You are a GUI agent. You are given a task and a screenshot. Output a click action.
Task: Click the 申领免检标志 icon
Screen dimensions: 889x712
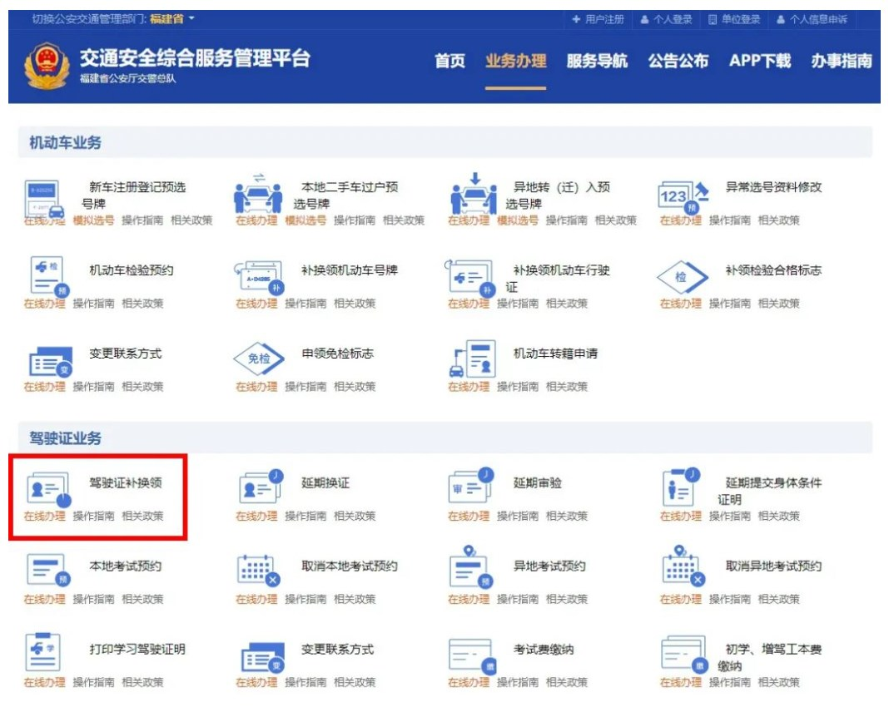(x=257, y=359)
